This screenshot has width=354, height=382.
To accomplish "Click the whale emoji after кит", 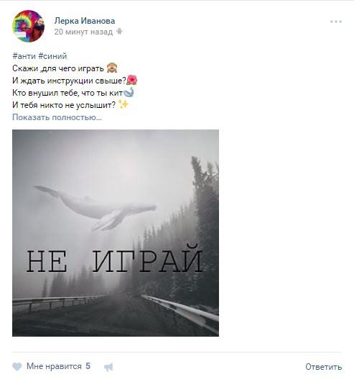I will (x=129, y=92).
